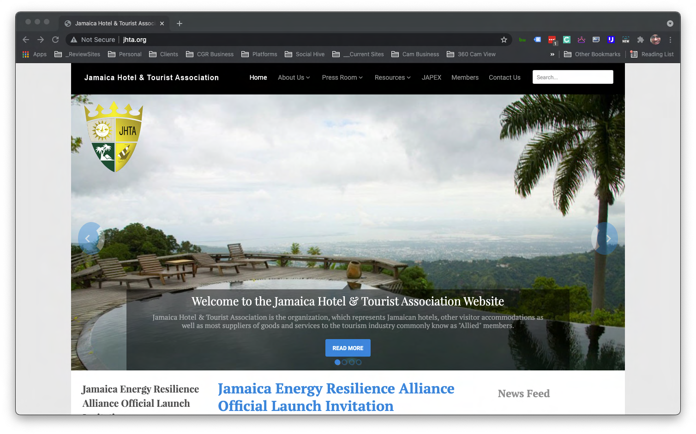Image resolution: width=696 pixels, height=434 pixels.
Task: Go forward to the next page
Action: [x=41, y=40]
